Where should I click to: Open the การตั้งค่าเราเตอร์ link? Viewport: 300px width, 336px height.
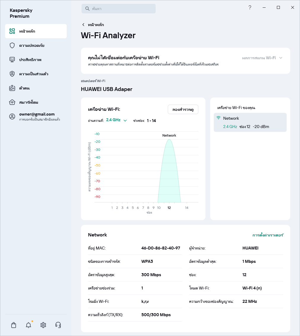(268, 235)
